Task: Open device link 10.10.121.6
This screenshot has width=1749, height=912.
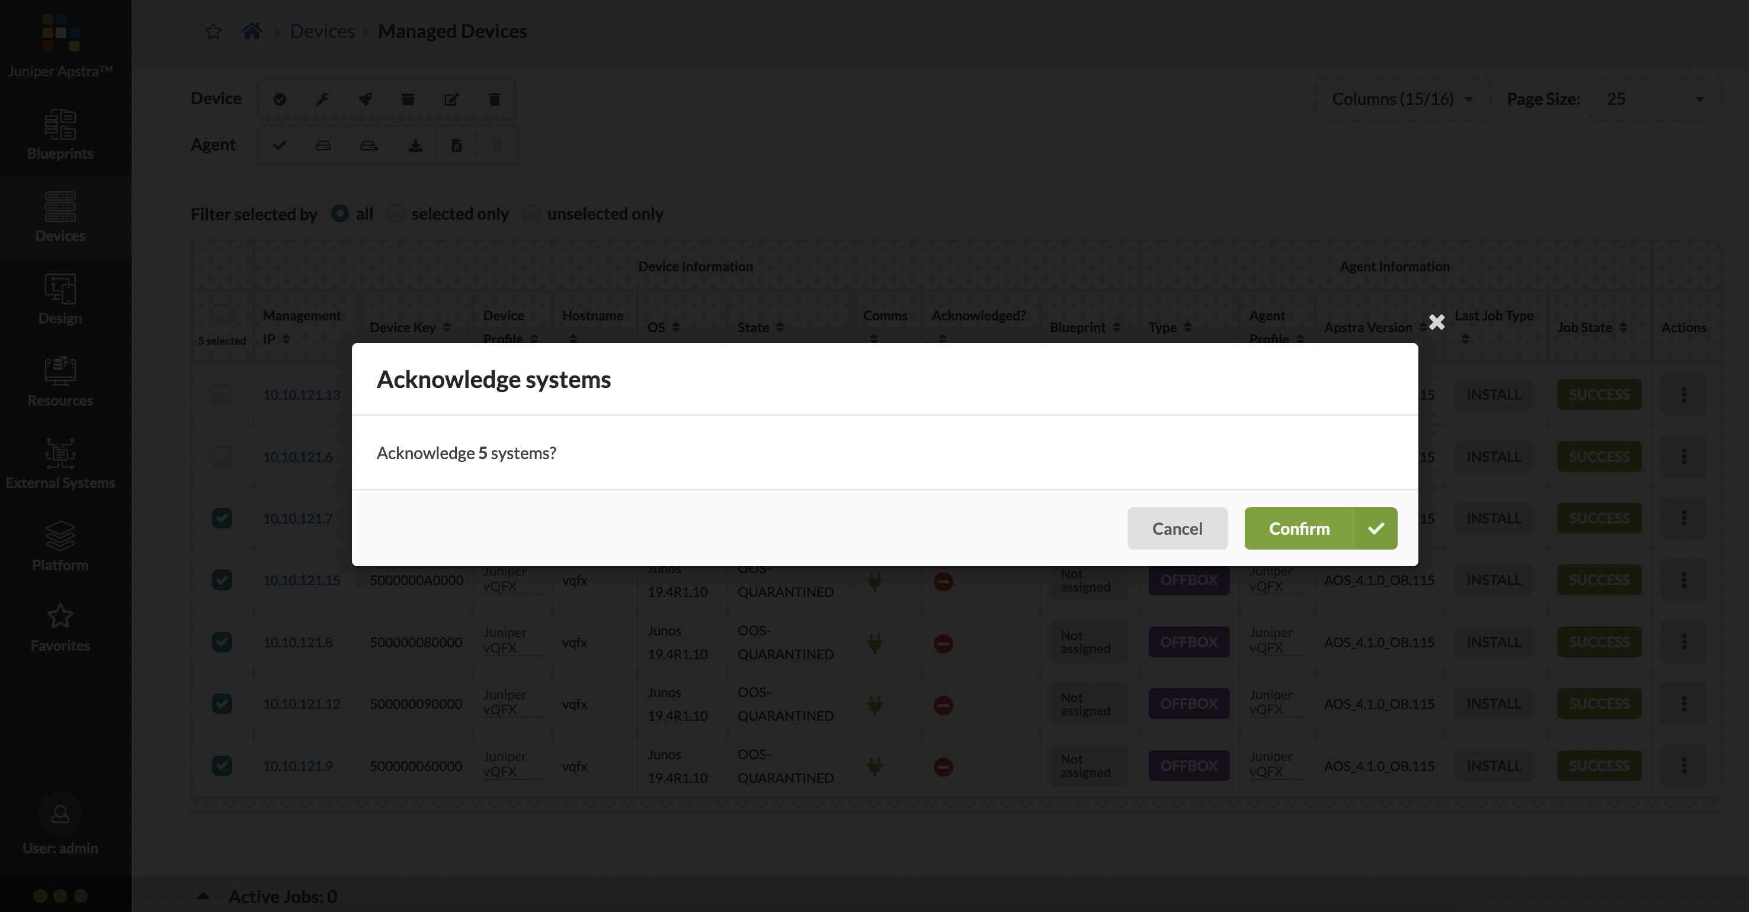Action: pyautogui.click(x=297, y=457)
